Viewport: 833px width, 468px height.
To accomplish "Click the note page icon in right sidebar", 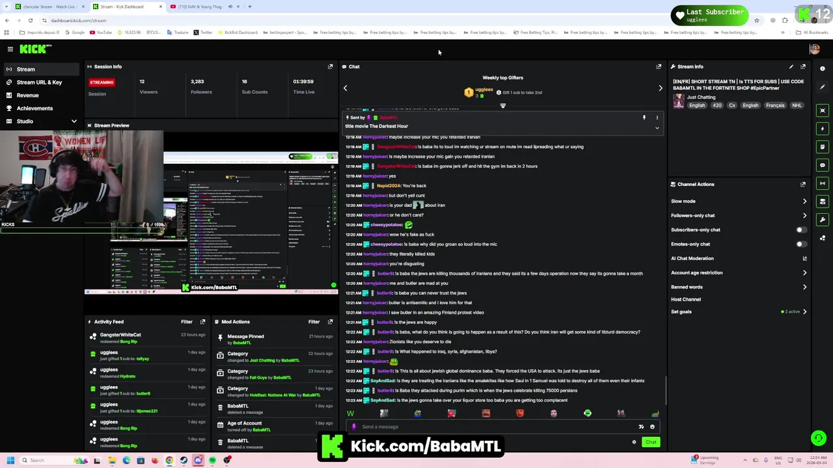I will click(x=823, y=147).
